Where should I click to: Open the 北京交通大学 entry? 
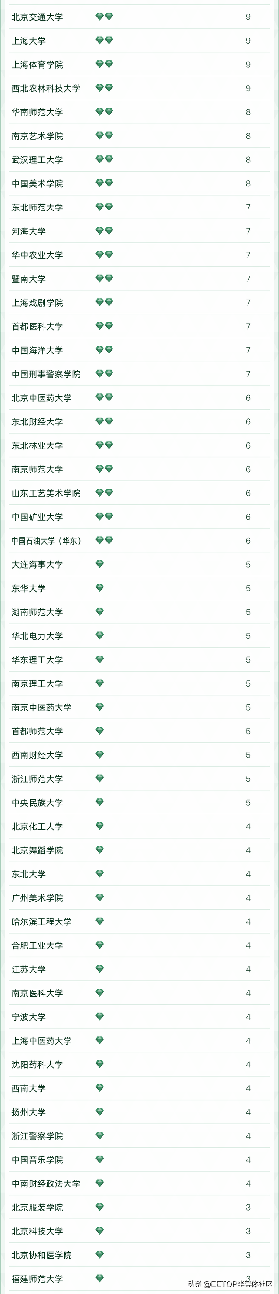coord(37,17)
